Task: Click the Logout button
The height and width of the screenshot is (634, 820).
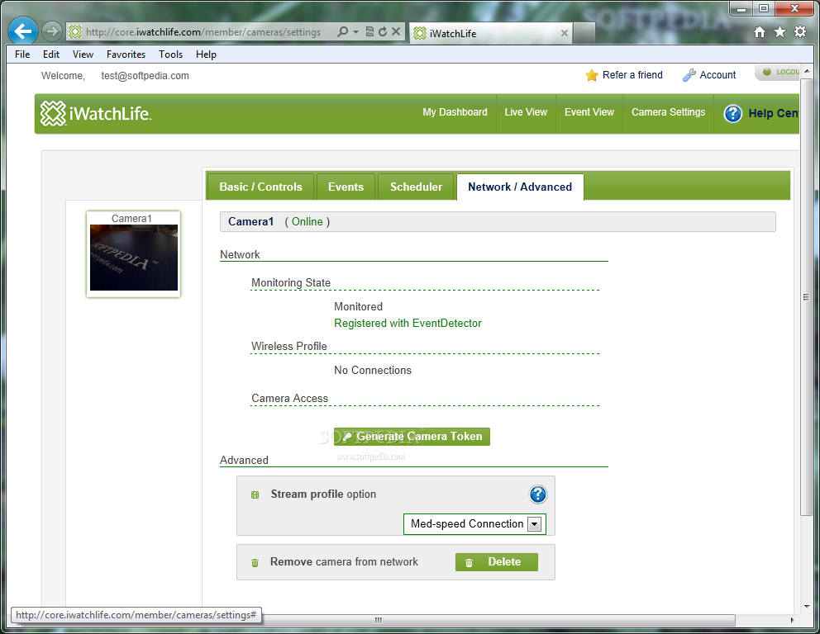Action: pyautogui.click(x=779, y=72)
